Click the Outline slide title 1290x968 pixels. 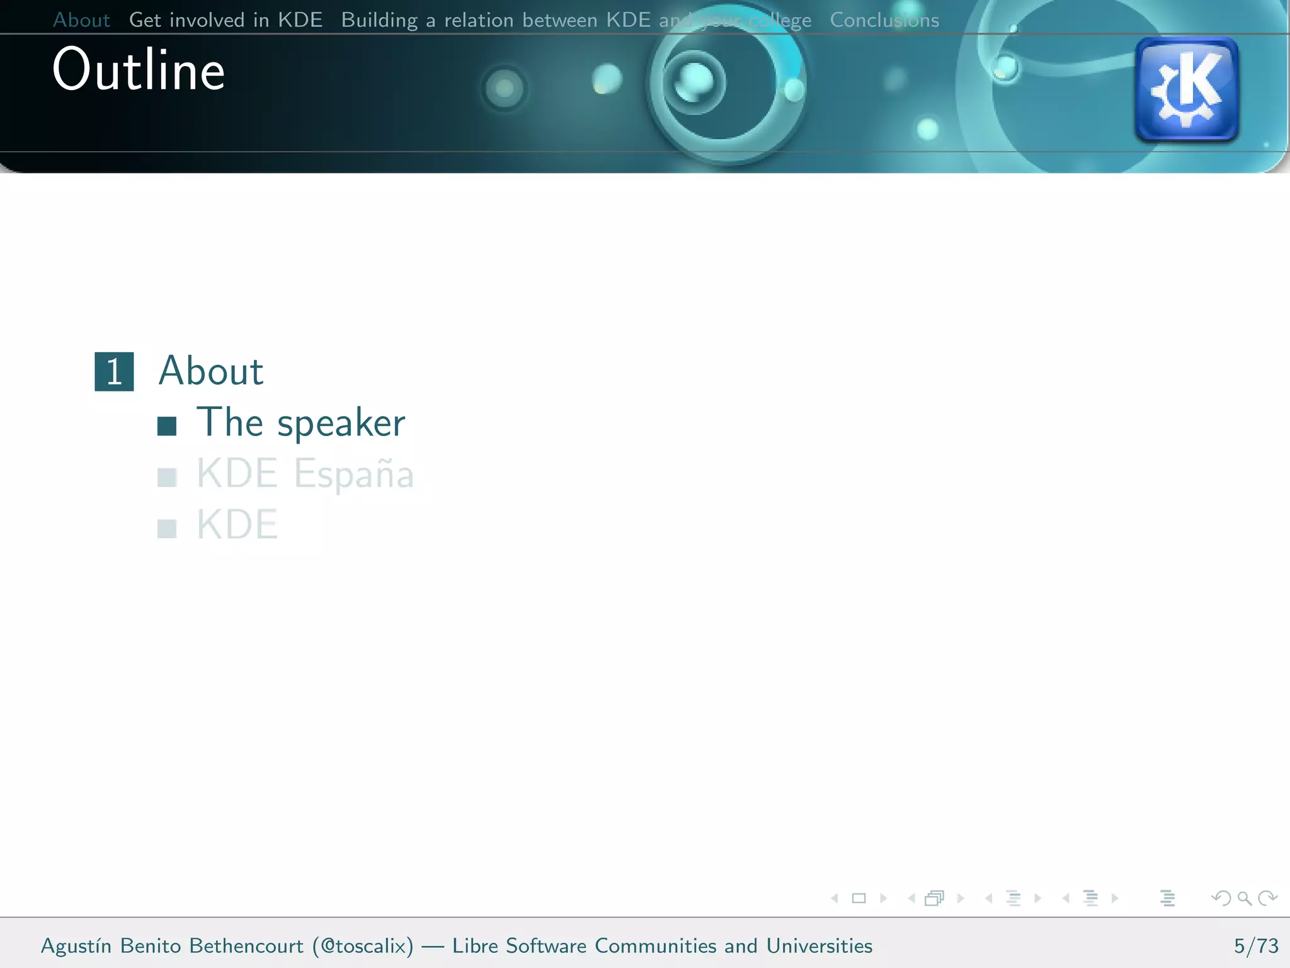[x=139, y=69]
